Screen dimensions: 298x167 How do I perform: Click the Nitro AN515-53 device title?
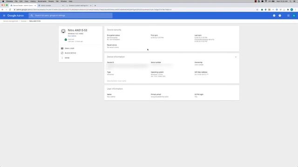pyautogui.click(x=78, y=30)
